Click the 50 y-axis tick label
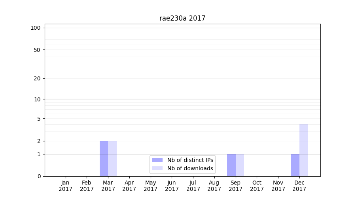356x198 pixels. [37, 50]
